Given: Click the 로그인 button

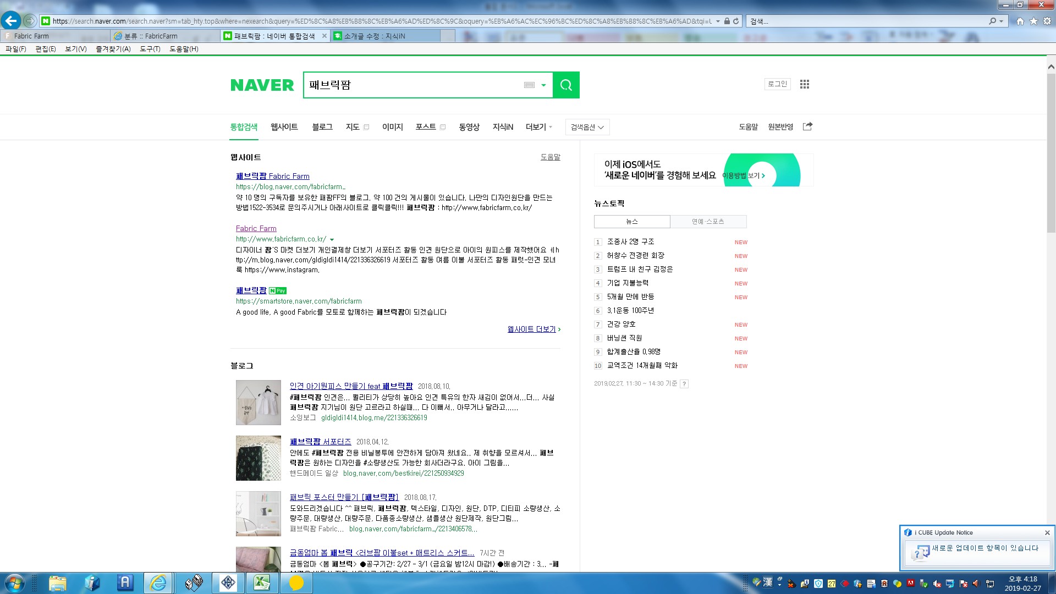Looking at the screenshot, I should point(778,84).
